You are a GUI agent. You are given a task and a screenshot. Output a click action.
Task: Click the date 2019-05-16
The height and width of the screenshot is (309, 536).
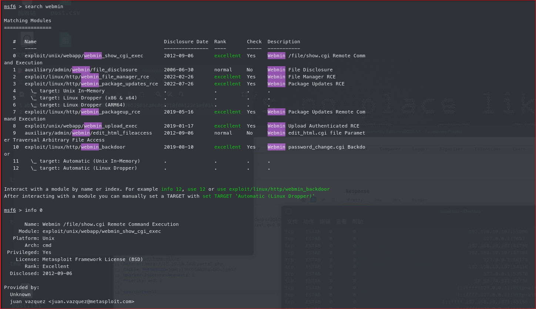tap(179, 112)
